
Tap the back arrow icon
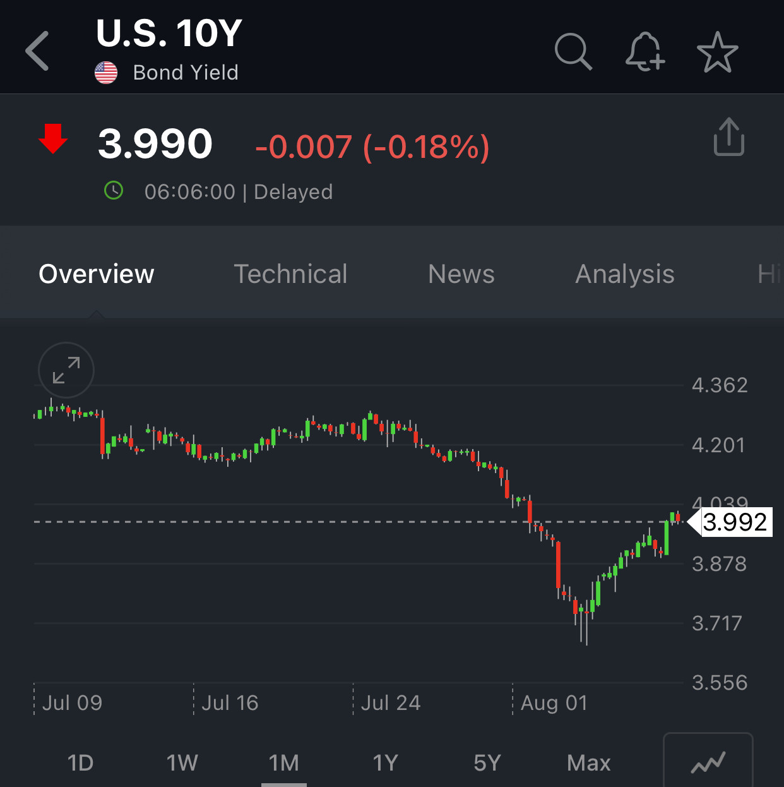click(38, 51)
